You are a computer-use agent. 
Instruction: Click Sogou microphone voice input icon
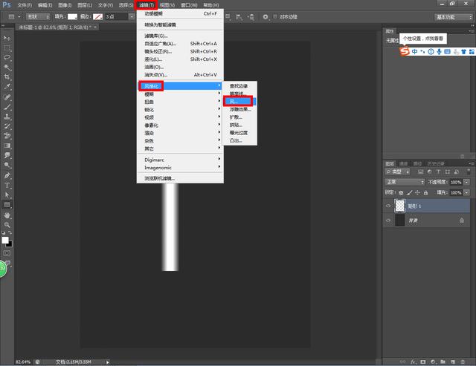439,52
